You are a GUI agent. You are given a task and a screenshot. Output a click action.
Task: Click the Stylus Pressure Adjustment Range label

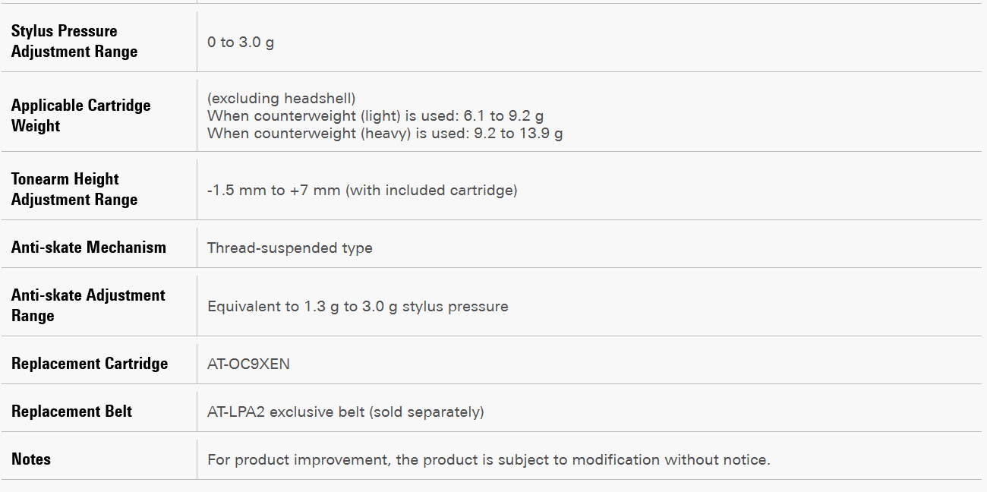pyautogui.click(x=74, y=41)
